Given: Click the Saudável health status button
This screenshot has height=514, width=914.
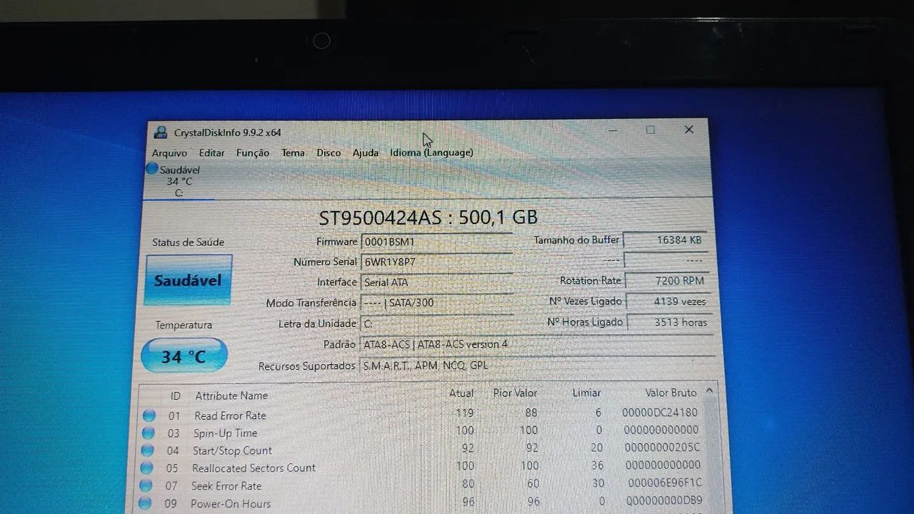Looking at the screenshot, I should click(189, 280).
